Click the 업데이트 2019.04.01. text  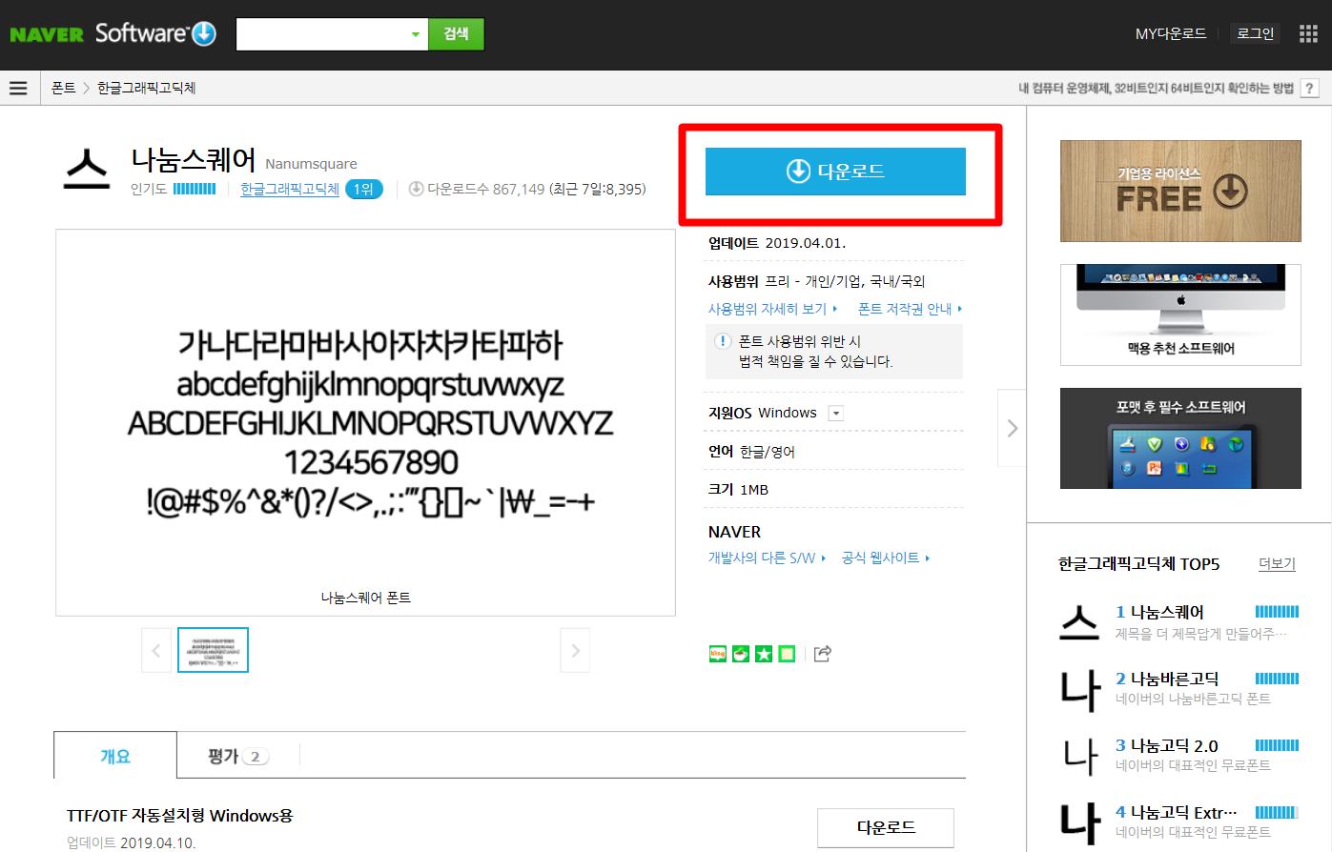777,242
